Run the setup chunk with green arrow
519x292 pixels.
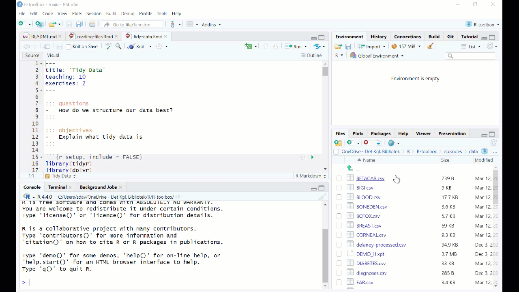(x=312, y=157)
